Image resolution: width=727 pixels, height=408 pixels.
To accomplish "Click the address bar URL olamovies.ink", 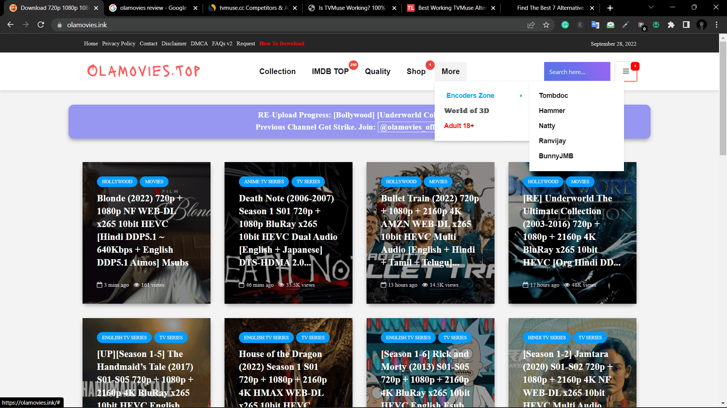I will click(x=87, y=25).
